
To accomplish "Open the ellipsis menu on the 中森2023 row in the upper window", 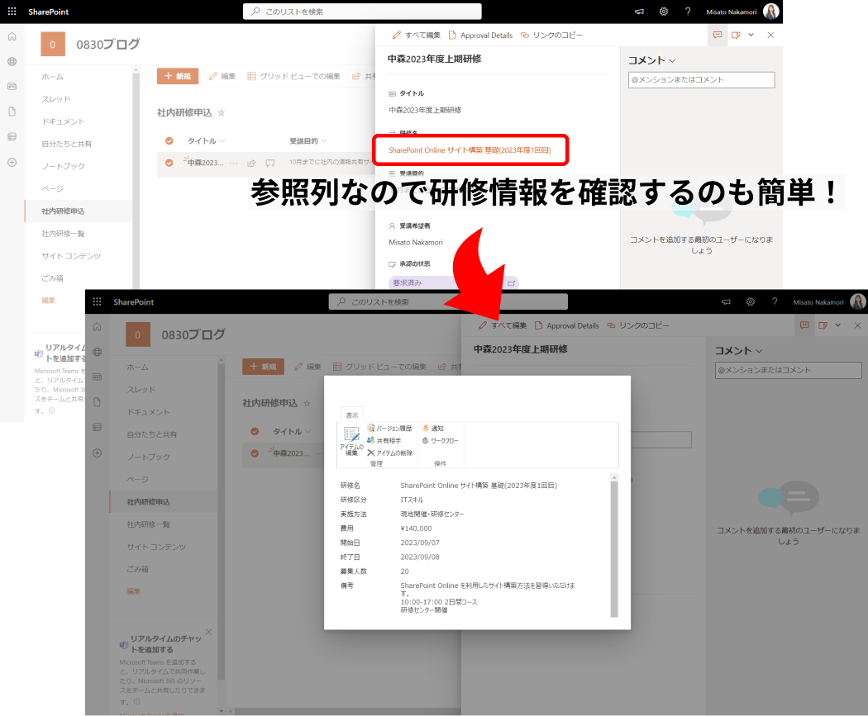I will [234, 164].
